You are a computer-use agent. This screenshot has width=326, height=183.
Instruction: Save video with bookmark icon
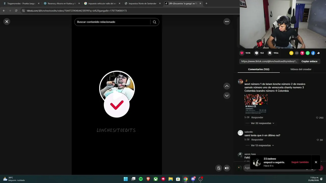pyautogui.click(x=270, y=53)
